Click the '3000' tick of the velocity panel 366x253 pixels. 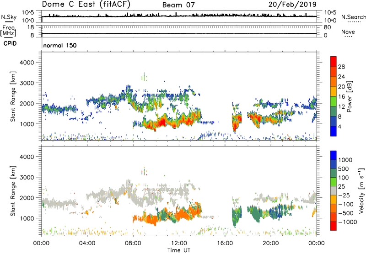coord(27,177)
